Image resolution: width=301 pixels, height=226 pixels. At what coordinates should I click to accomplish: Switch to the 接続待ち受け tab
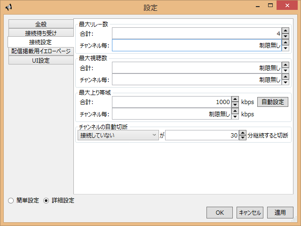tap(41, 33)
